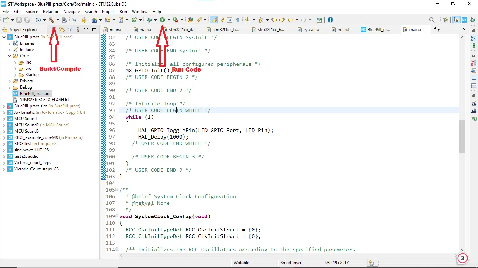Click the magnifier Quick Access search icon
The height and width of the screenshot is (268, 478).
click(x=432, y=20)
